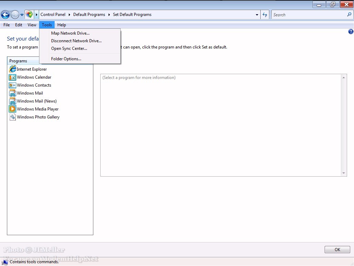Open the View menu
The height and width of the screenshot is (266, 354).
tap(32, 25)
